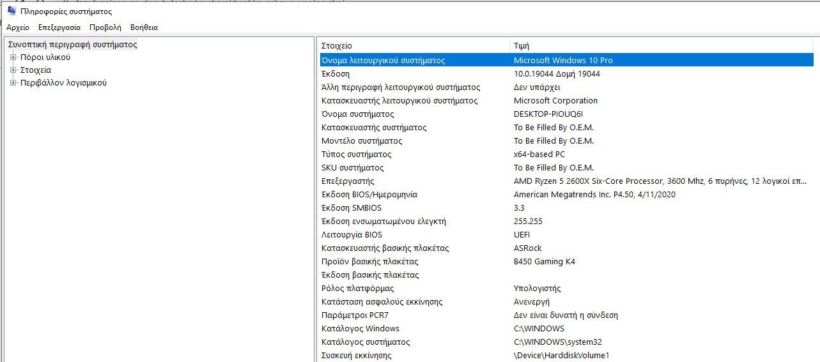Select Συνοπτική περιγραφή συστήματος tree node
The width and height of the screenshot is (820, 362).
point(73,45)
